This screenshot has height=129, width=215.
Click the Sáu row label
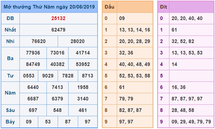(x=10, y=110)
